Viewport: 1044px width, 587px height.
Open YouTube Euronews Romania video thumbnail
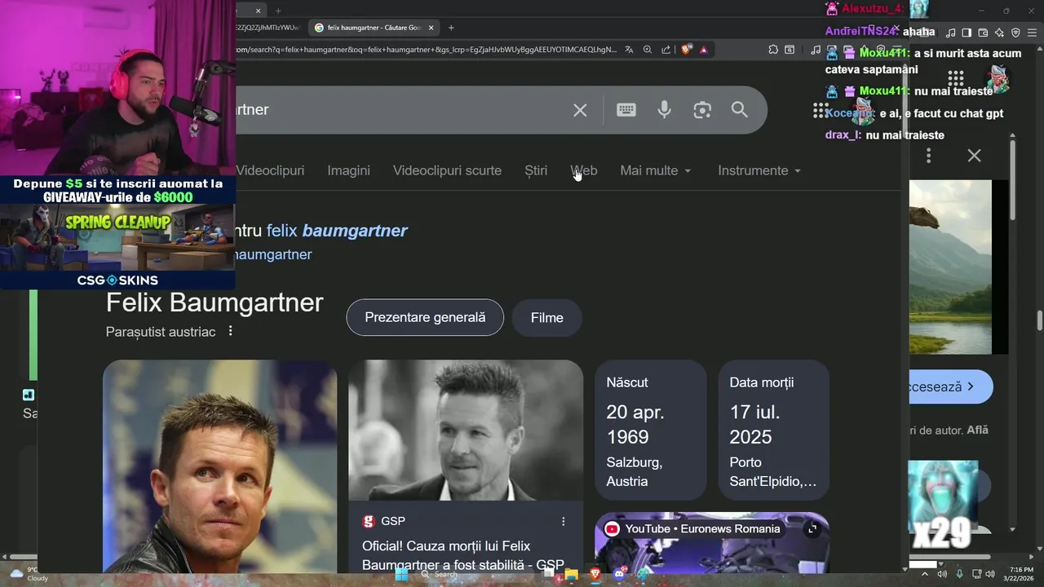point(712,543)
